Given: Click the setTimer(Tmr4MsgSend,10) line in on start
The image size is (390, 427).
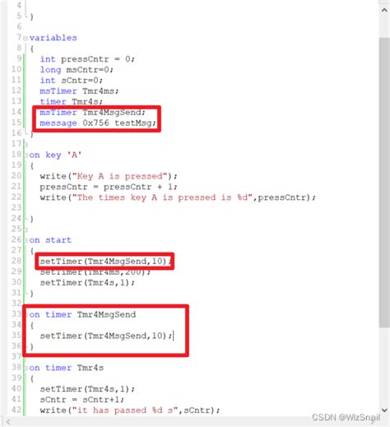Looking at the screenshot, I should pos(106,261).
